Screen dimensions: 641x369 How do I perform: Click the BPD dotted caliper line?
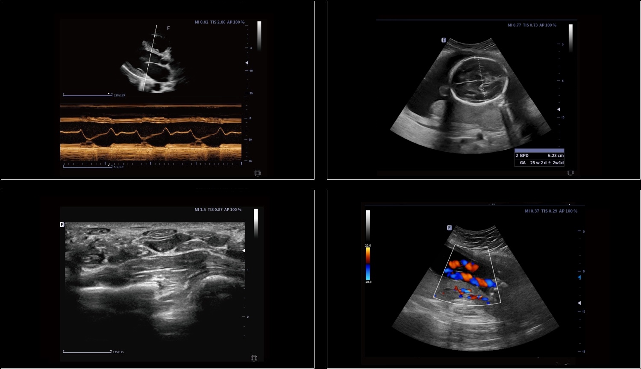coord(481,79)
